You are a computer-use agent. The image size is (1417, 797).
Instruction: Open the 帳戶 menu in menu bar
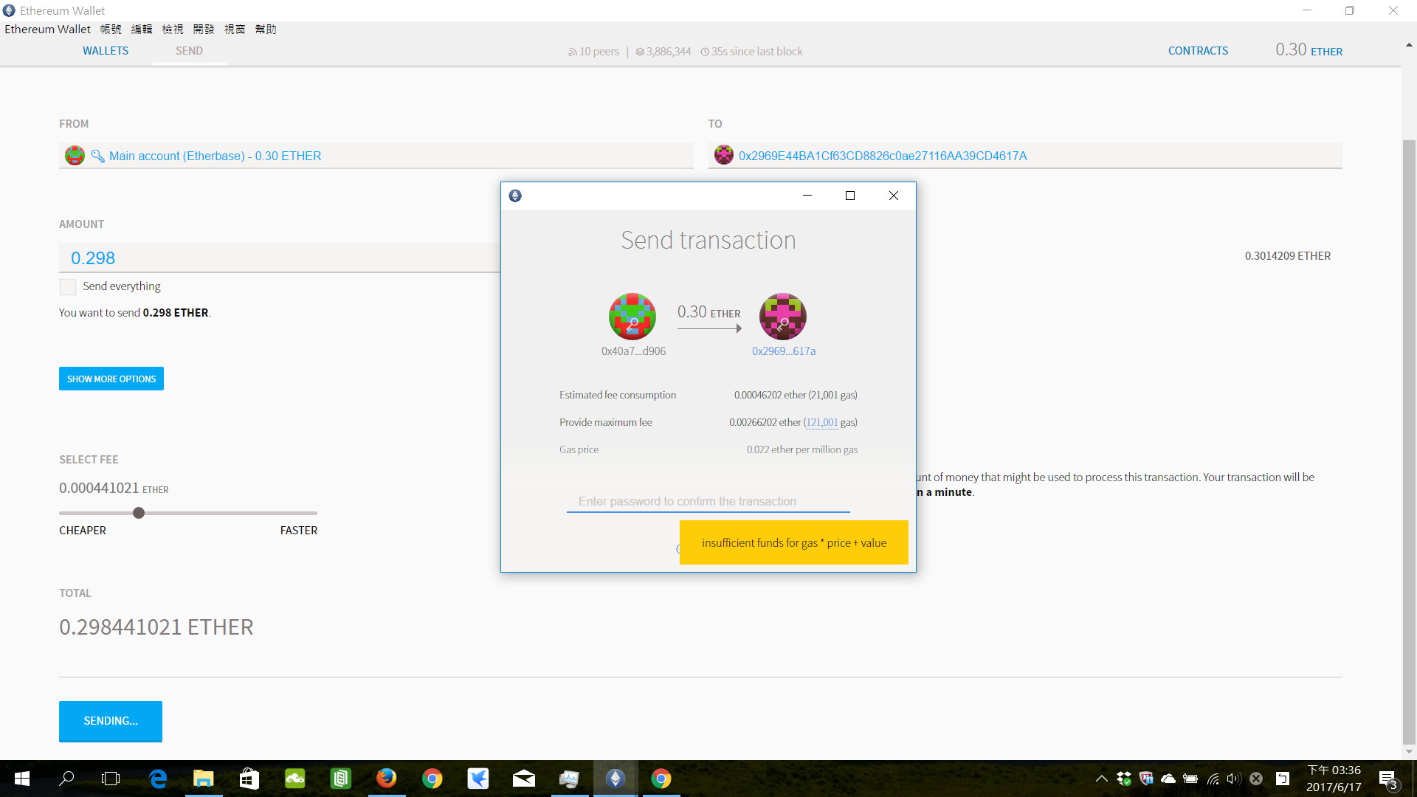coord(110,30)
